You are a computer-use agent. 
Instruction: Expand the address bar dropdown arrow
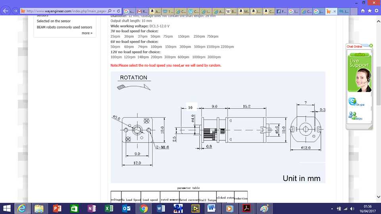[x=114, y=11]
